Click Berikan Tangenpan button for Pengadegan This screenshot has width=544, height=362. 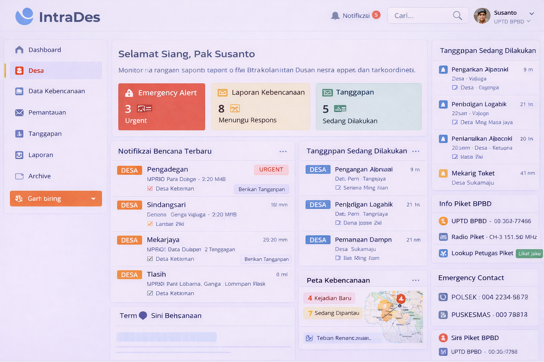[x=261, y=189]
